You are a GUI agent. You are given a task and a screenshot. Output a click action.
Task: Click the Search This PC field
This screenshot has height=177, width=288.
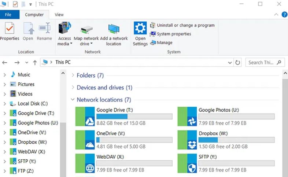[265, 62]
